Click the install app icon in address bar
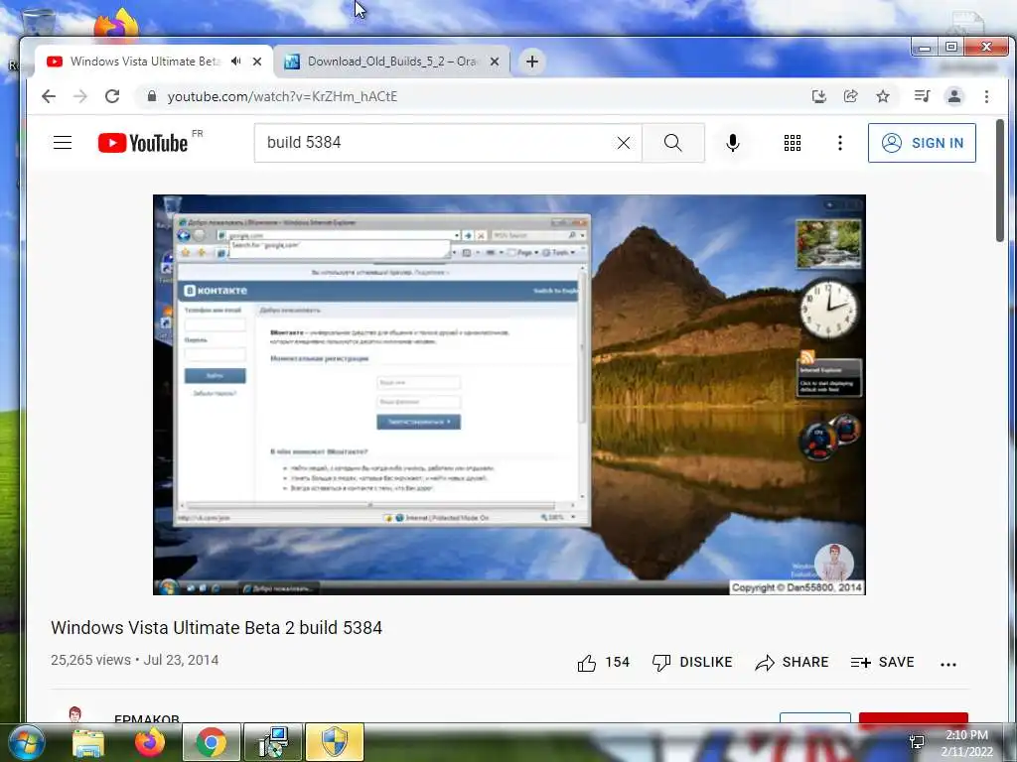 (x=819, y=96)
